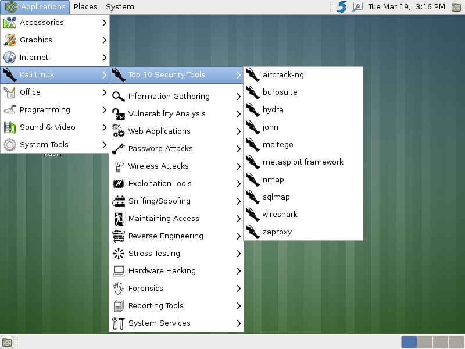Screen dimensions: 465x349
Task: Select the highlighted workspace in the bottom-right switcher
Action: pos(409,343)
